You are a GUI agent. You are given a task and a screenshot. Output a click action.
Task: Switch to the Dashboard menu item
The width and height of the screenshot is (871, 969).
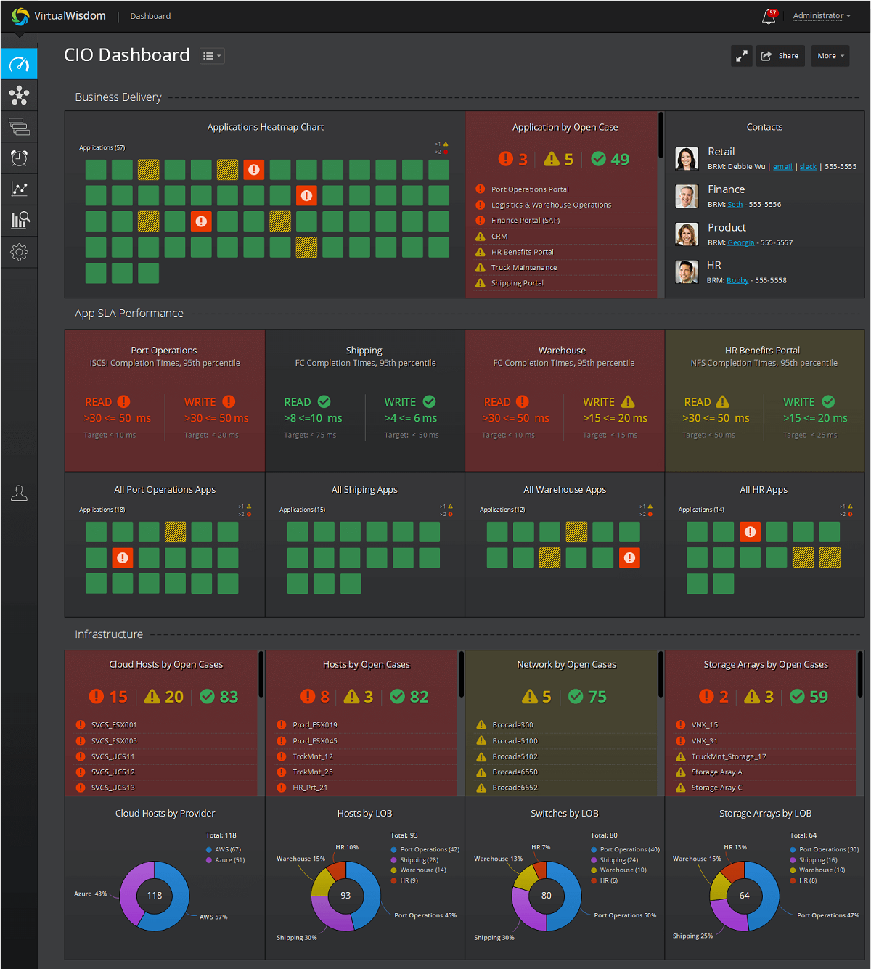pos(150,15)
